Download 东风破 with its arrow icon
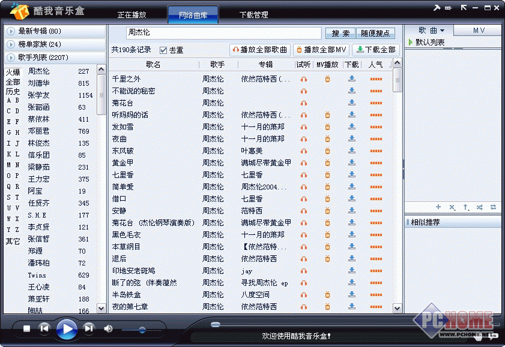This screenshot has height=347, width=505. click(352, 150)
